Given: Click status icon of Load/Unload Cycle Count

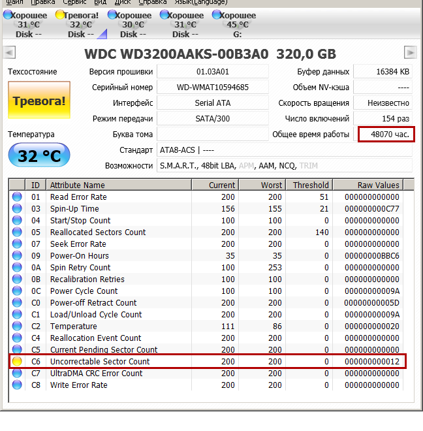Looking at the screenshot, I should [x=17, y=315].
